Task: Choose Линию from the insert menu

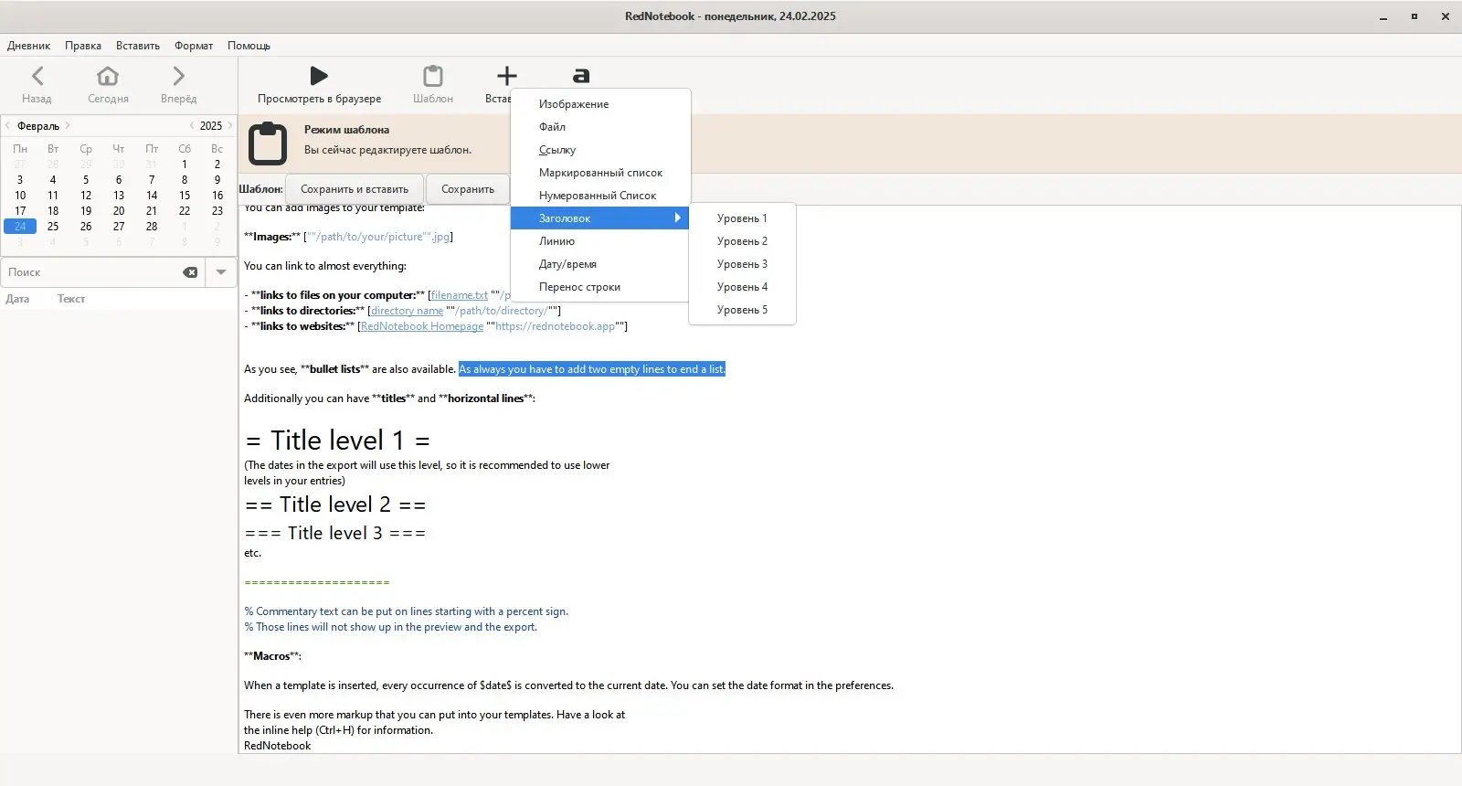Action: [x=599, y=241]
